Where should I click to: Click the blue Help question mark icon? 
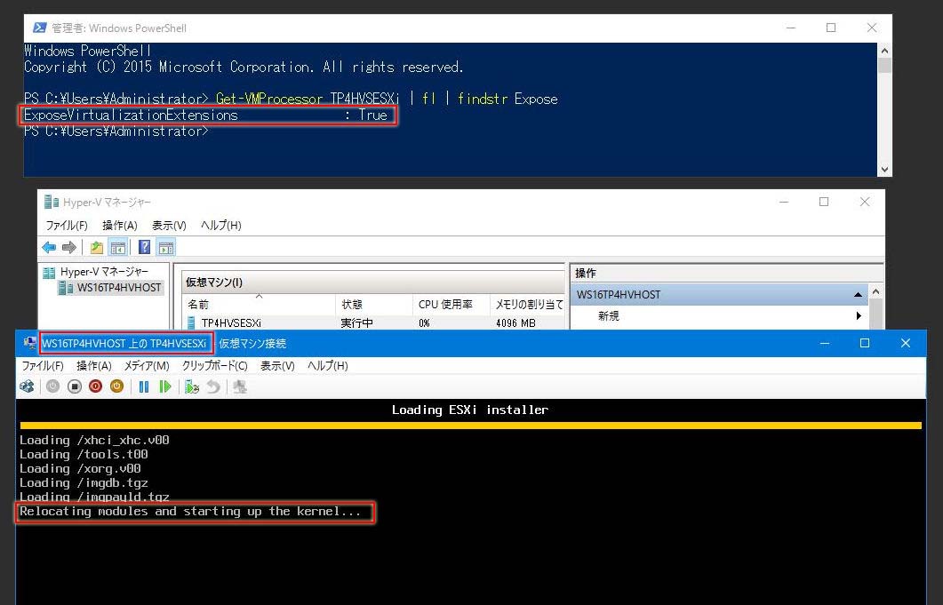(x=144, y=247)
